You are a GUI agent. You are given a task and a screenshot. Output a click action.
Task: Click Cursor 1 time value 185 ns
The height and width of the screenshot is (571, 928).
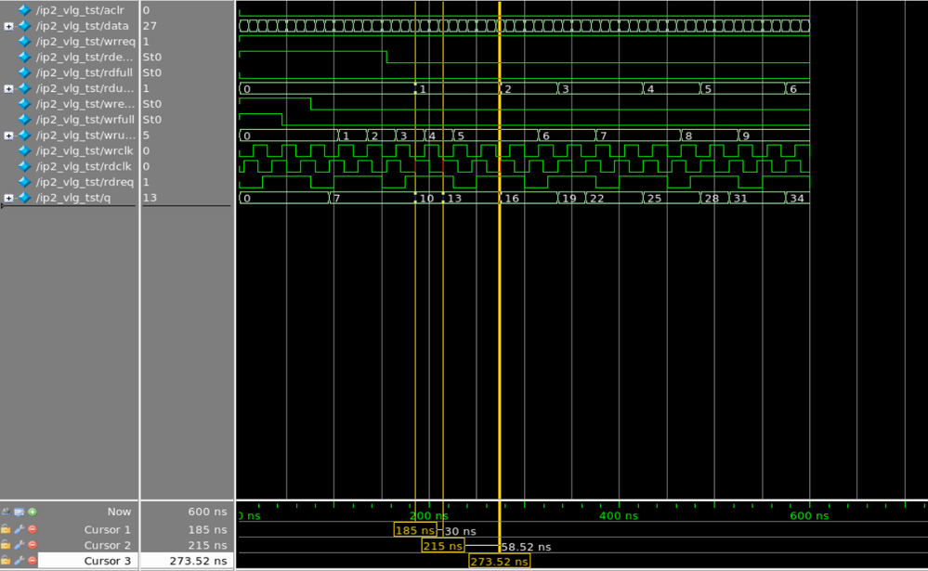point(208,529)
